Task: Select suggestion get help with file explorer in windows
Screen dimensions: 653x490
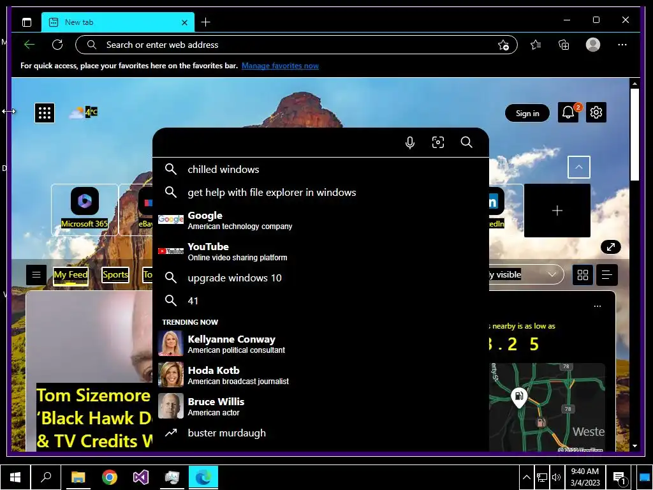Action: (x=321, y=192)
